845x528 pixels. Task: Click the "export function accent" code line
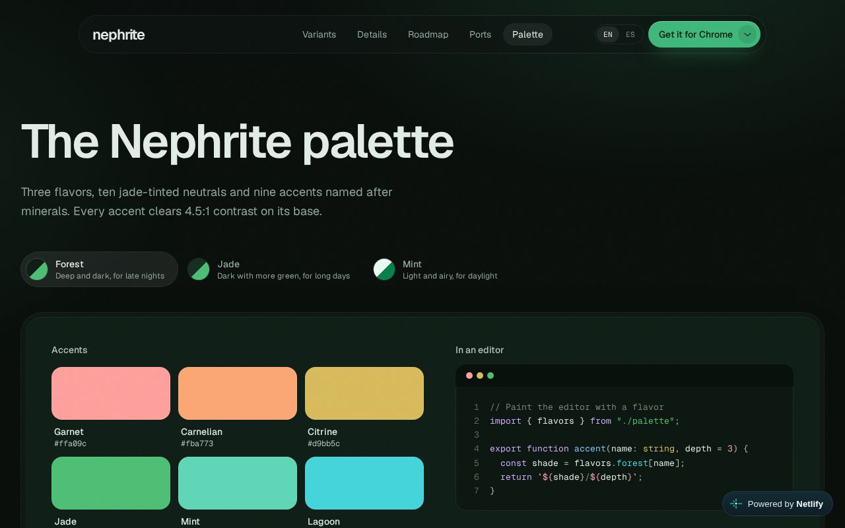[x=619, y=449]
